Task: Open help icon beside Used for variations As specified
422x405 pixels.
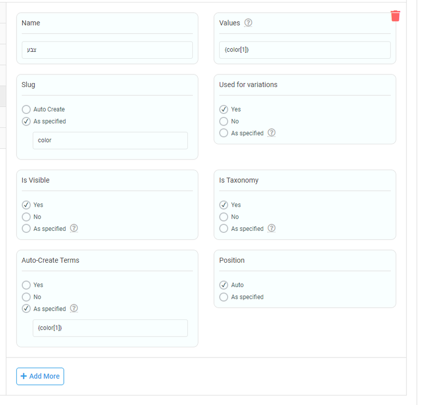Action: [x=271, y=133]
